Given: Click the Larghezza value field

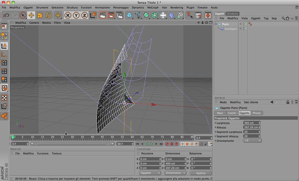Looking at the screenshot, I should pyautogui.click(x=252, y=123).
